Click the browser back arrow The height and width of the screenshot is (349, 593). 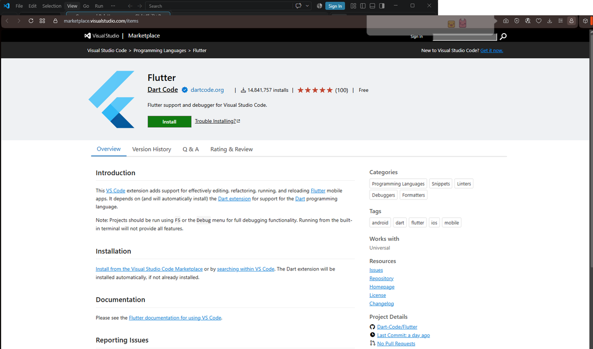click(7, 21)
